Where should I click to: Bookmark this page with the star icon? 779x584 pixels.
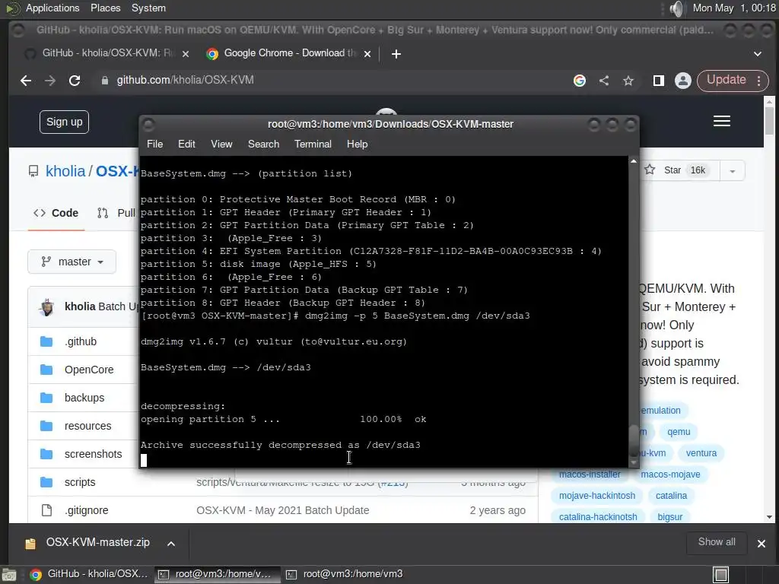(x=628, y=81)
